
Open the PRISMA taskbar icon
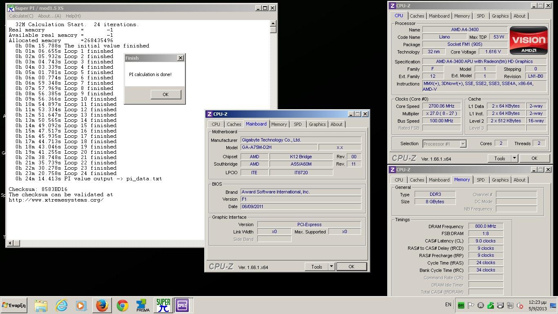[x=143, y=305]
